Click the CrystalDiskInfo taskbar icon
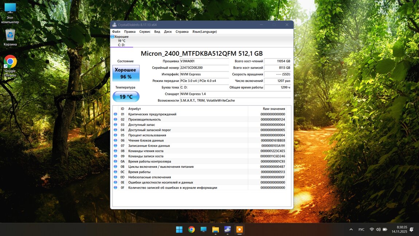This screenshot has height=236, width=419. (x=227, y=229)
